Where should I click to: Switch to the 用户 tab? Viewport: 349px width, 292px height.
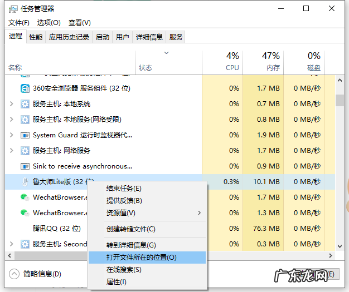(x=123, y=37)
